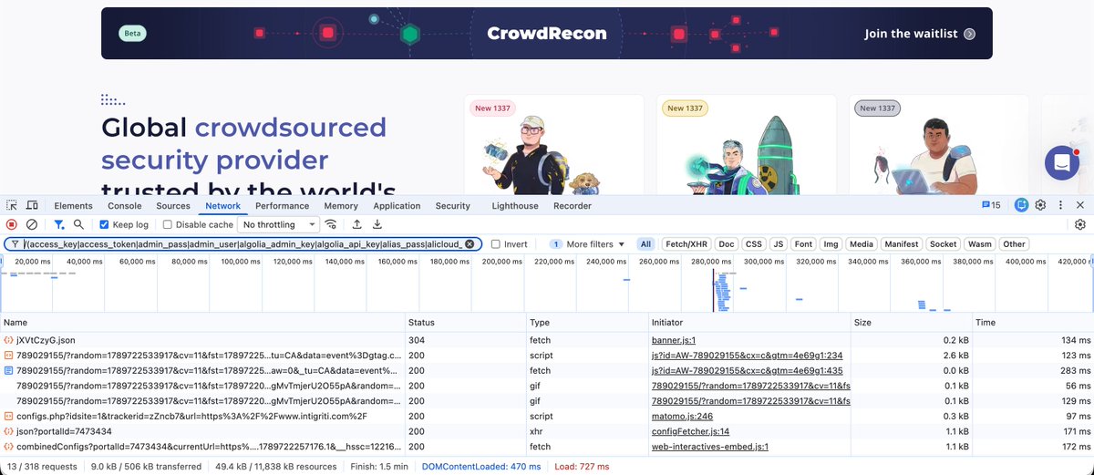Open the chat widget bubble on webpage
This screenshot has width=1094, height=475.
[x=1062, y=163]
